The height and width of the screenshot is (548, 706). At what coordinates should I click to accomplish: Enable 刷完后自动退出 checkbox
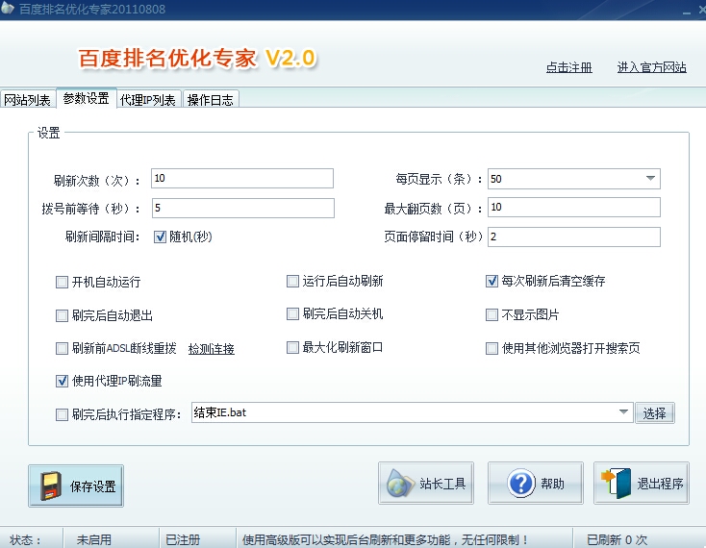[x=62, y=315]
